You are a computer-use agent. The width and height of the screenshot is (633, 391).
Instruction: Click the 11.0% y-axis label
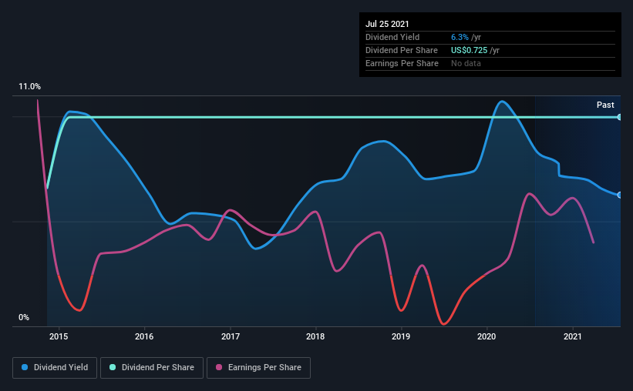tap(29, 87)
